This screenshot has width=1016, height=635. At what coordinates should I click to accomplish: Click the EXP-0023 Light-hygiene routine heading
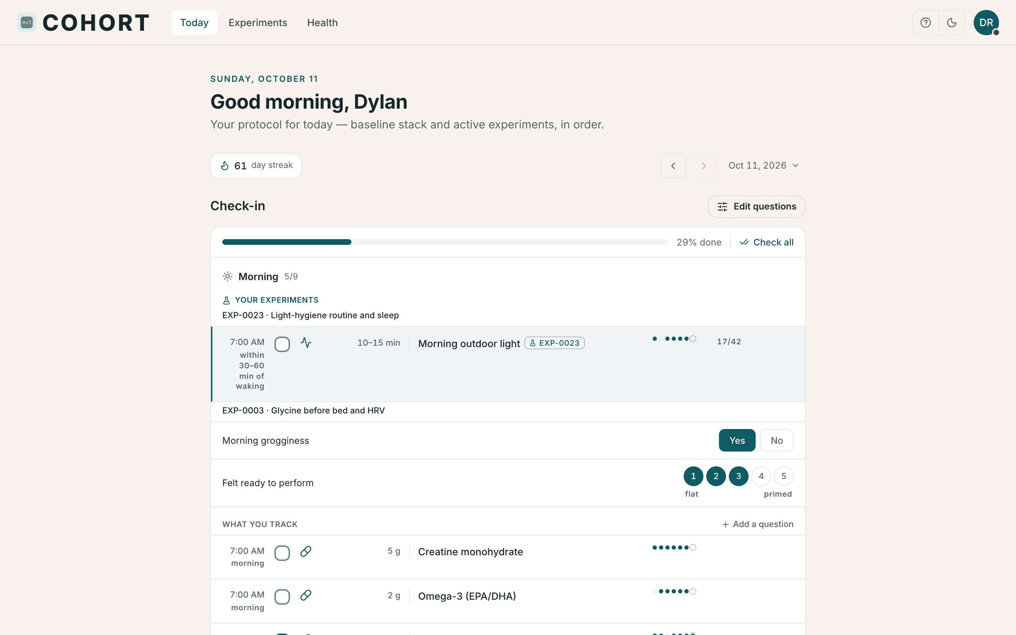[x=310, y=315]
